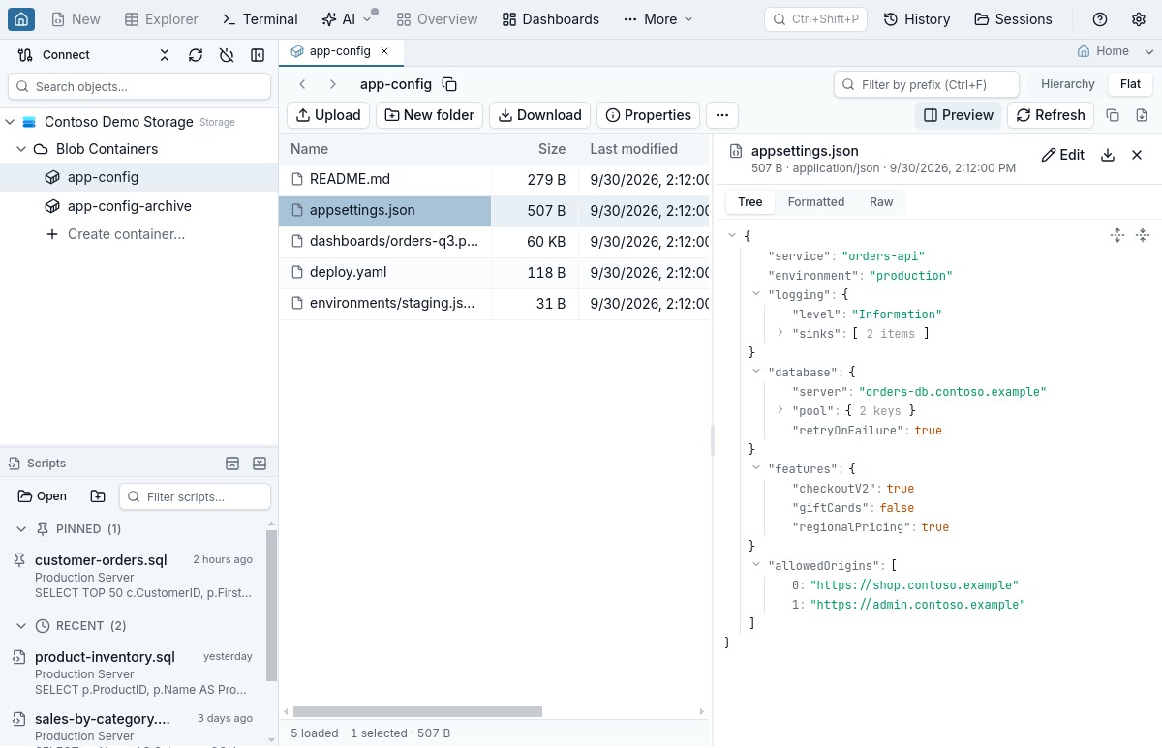The width and height of the screenshot is (1162, 748).
Task: Click the new script folder icon
Action: pos(98,496)
